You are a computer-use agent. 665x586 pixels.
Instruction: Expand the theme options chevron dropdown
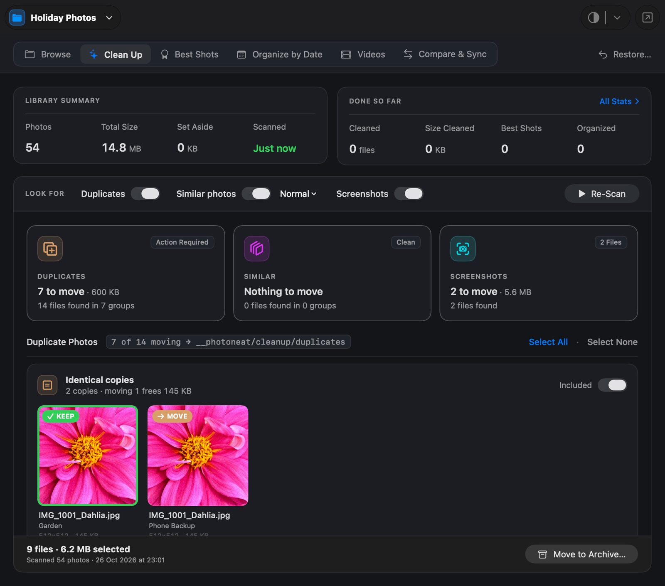point(617,17)
